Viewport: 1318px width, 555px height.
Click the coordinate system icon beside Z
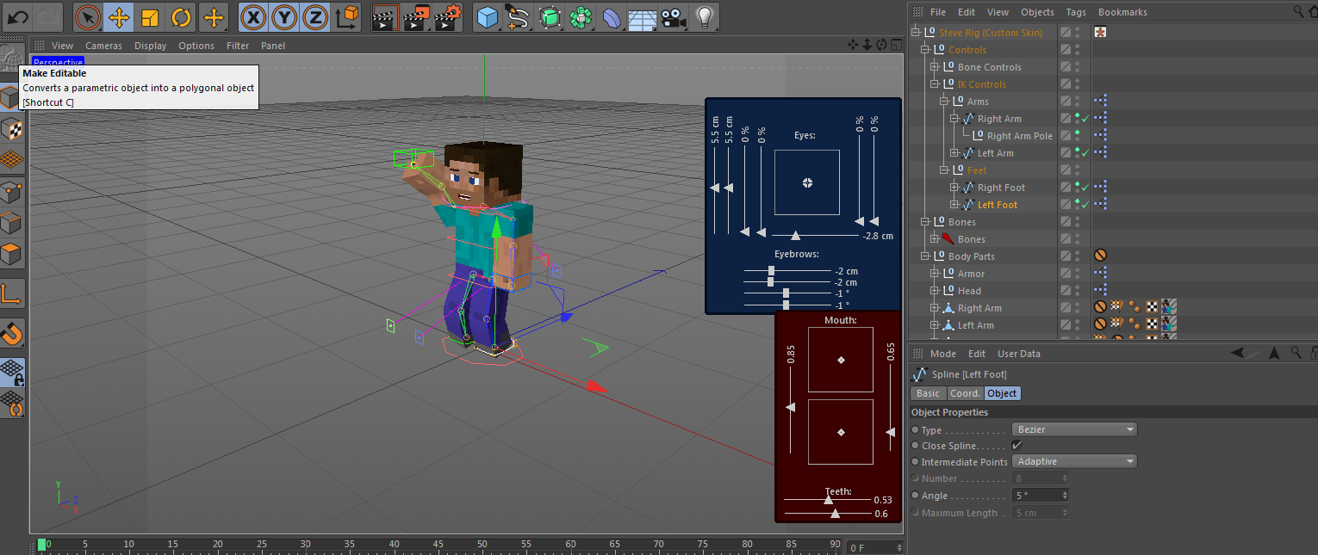click(347, 16)
